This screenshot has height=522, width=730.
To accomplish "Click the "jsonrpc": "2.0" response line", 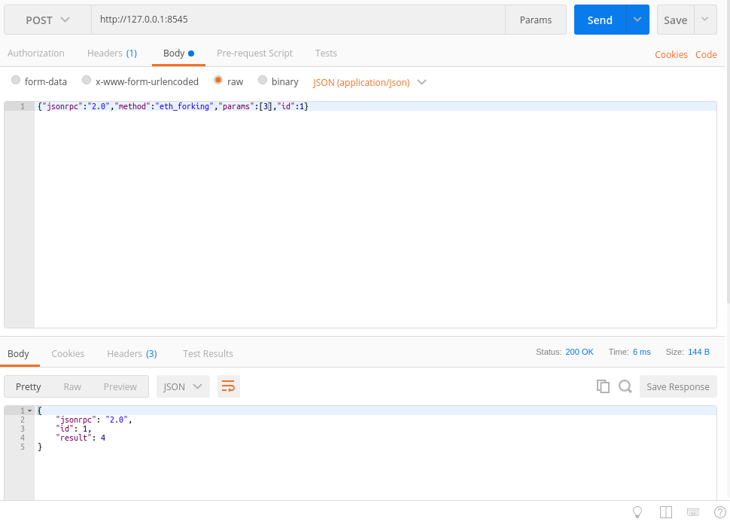I will pos(93,420).
